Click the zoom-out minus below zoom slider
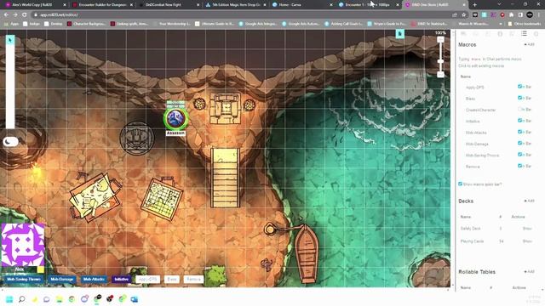The width and height of the screenshot is (545, 306). tap(440, 75)
